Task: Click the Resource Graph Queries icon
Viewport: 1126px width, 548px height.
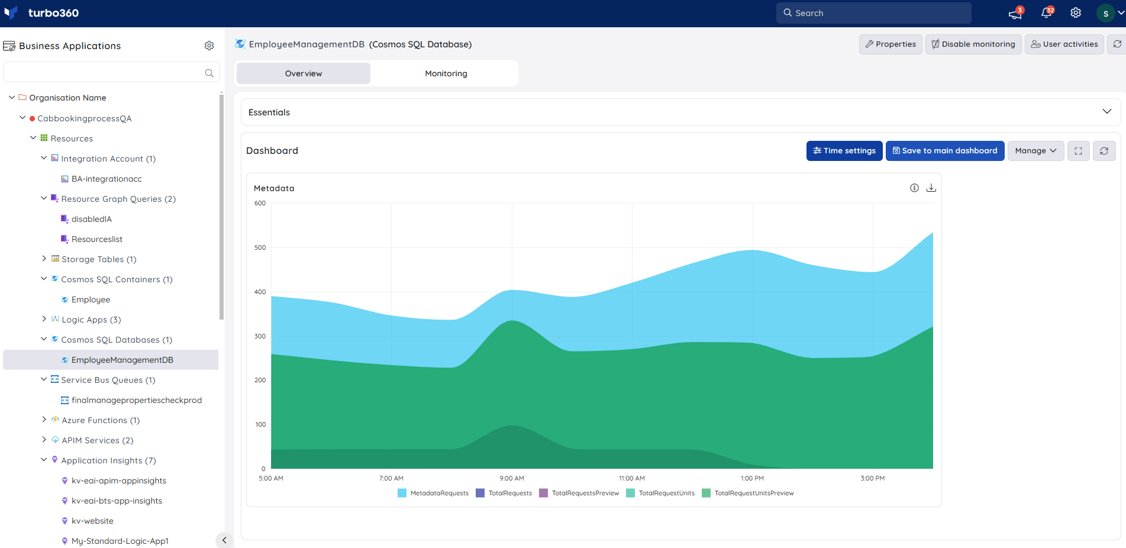Action: click(x=54, y=198)
